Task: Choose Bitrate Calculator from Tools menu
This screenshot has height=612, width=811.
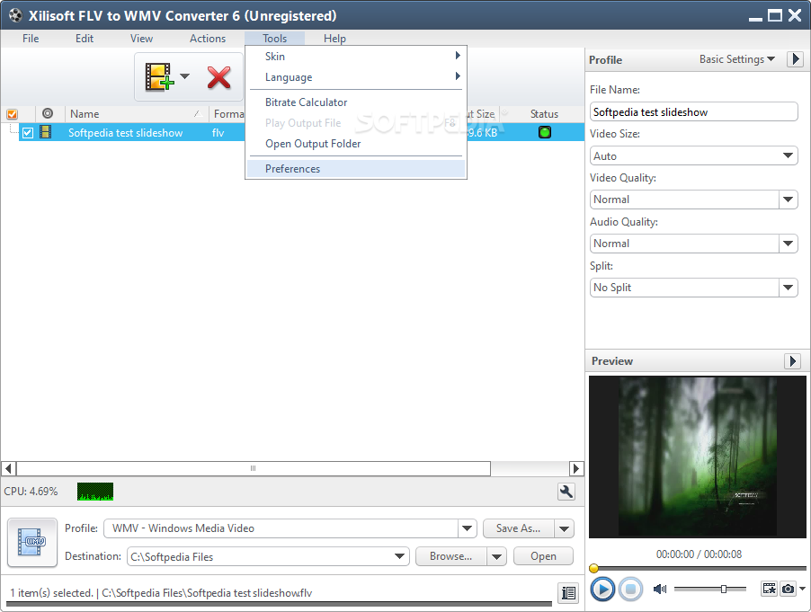Action: tap(356, 102)
